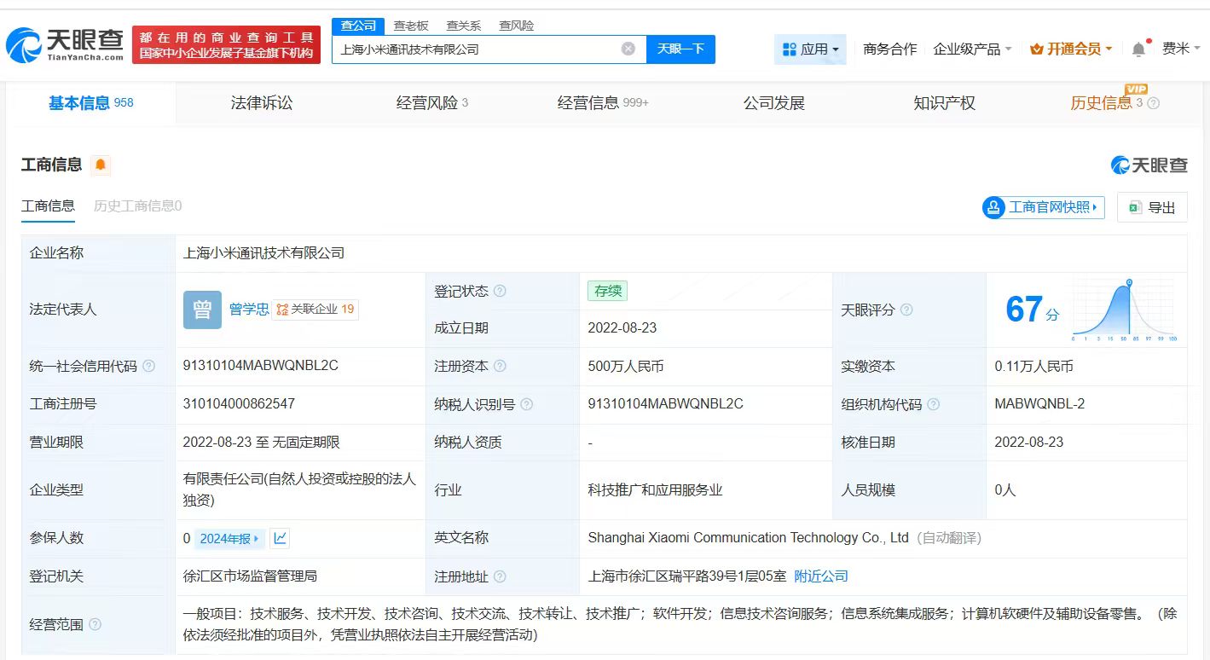The height and width of the screenshot is (660, 1210).
Task: Select the 查关系 search tab
Action: coord(463,26)
